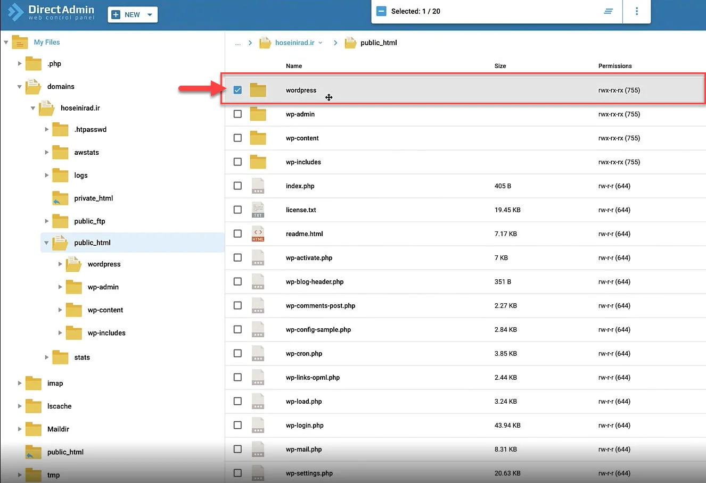Open the wp-cron.php file name
706x483 pixels.
point(303,353)
